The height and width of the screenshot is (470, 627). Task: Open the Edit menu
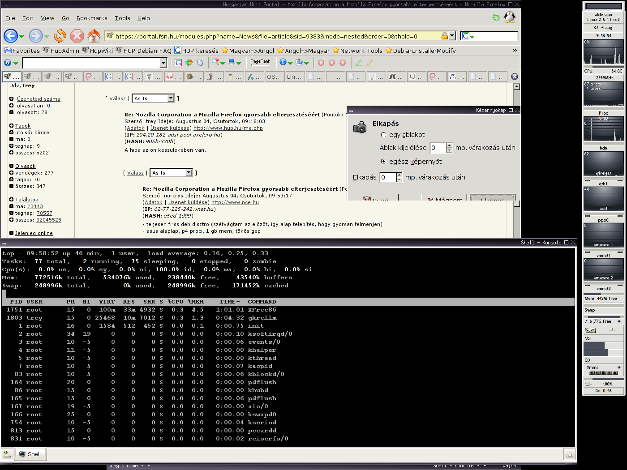pos(28,18)
